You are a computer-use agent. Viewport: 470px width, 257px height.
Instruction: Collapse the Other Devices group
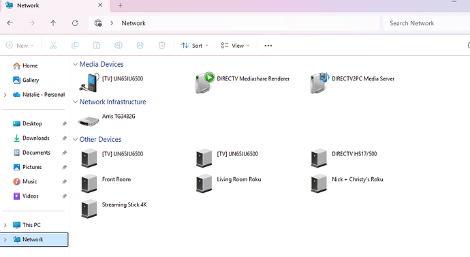click(75, 140)
